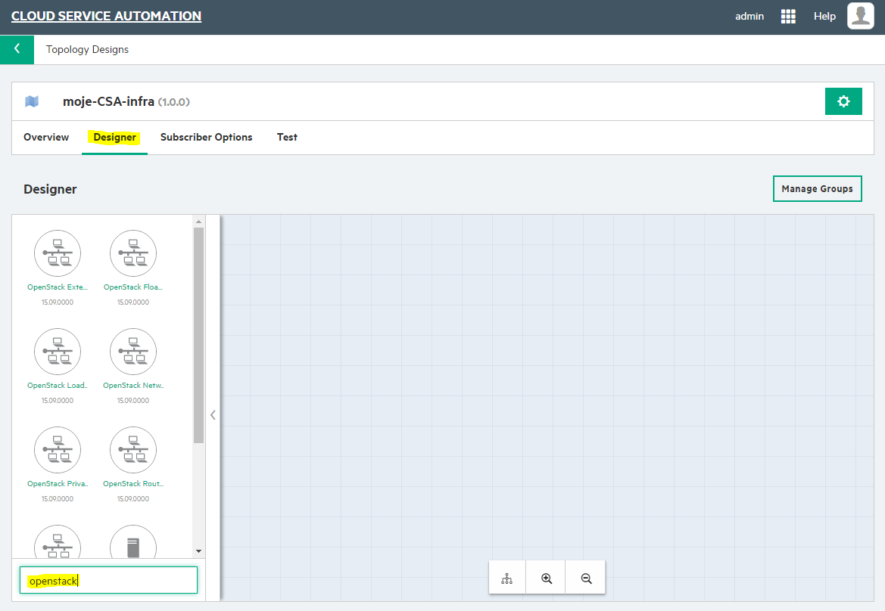The height and width of the screenshot is (611, 885).
Task: Click the palette scrollbar thumb
Action: 198,336
